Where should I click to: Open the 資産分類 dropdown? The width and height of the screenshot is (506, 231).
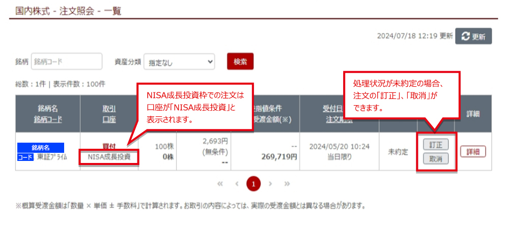pos(179,62)
